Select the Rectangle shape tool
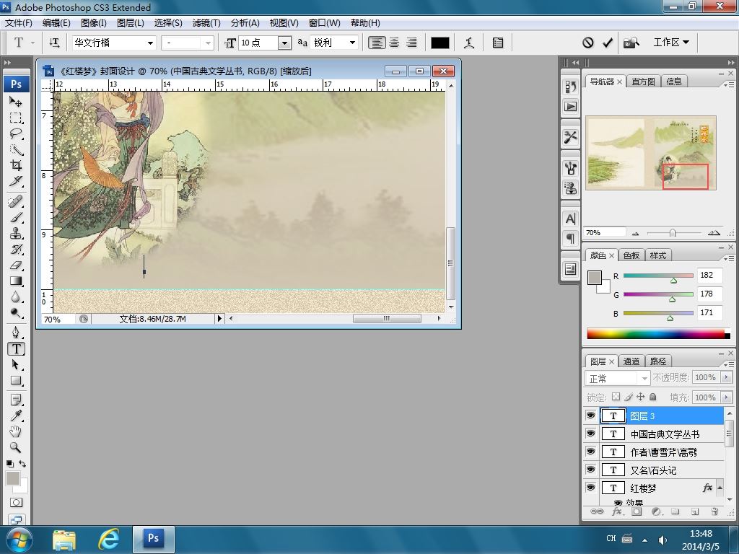 pyautogui.click(x=16, y=381)
